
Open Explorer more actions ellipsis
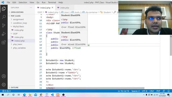(x=31, y=8)
